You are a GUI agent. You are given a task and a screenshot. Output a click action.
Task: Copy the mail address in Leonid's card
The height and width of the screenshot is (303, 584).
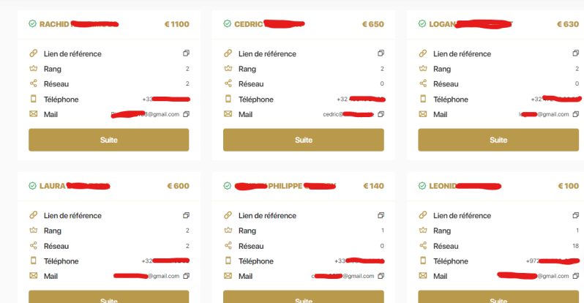575,276
